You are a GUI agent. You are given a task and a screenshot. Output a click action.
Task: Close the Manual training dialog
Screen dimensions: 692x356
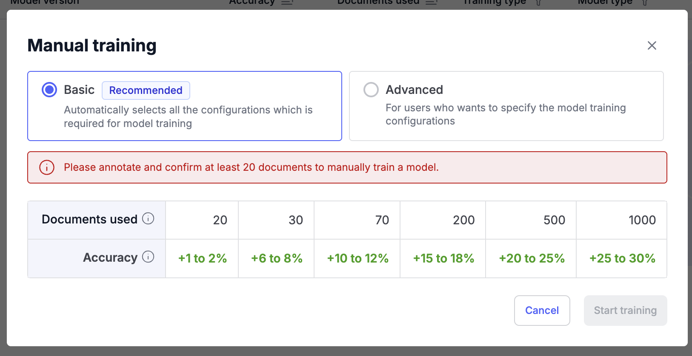[x=652, y=45]
